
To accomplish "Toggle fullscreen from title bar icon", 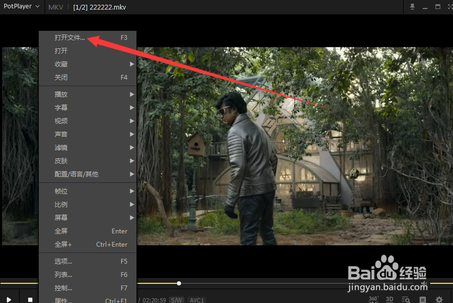I will [450, 7].
